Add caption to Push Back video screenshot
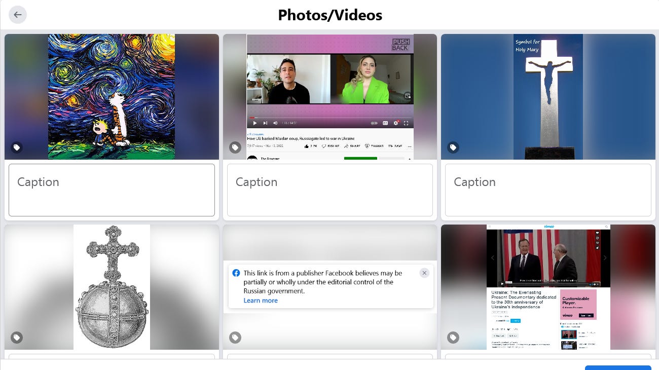 (330, 190)
